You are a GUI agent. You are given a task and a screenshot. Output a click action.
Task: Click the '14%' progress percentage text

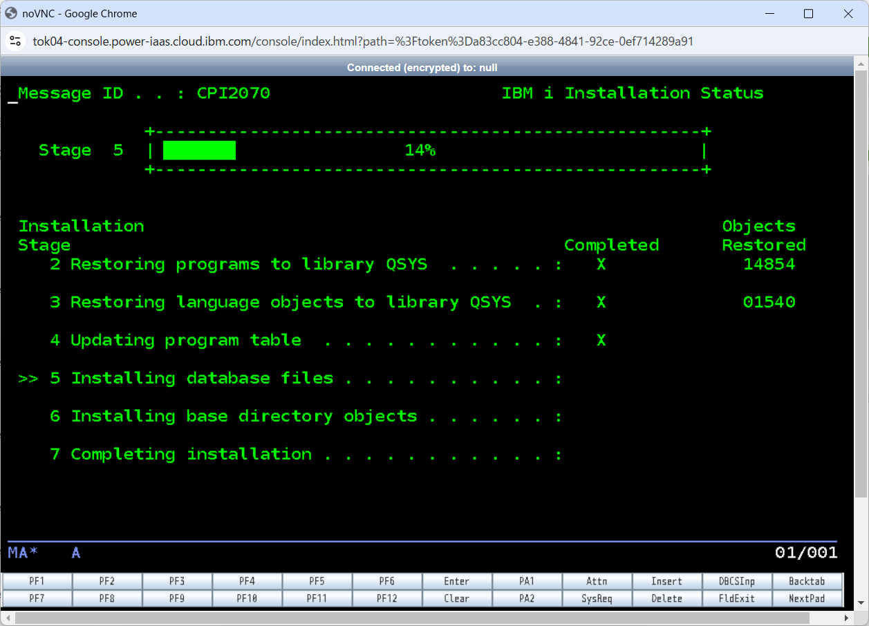click(420, 150)
